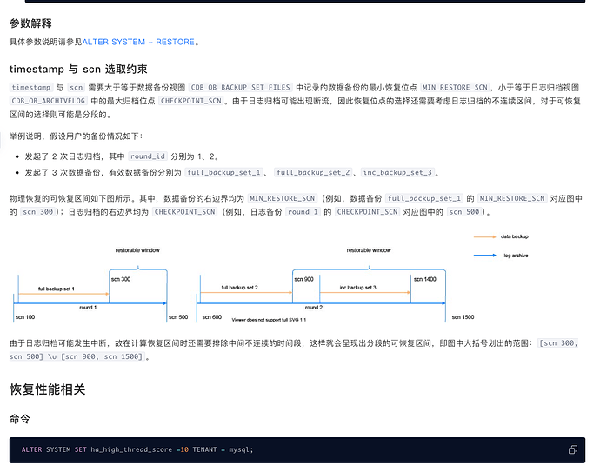Image resolution: width=600 pixels, height=472 pixels.
Task: Copy the ALTER SYSTEM SET code block
Action: click(x=572, y=449)
